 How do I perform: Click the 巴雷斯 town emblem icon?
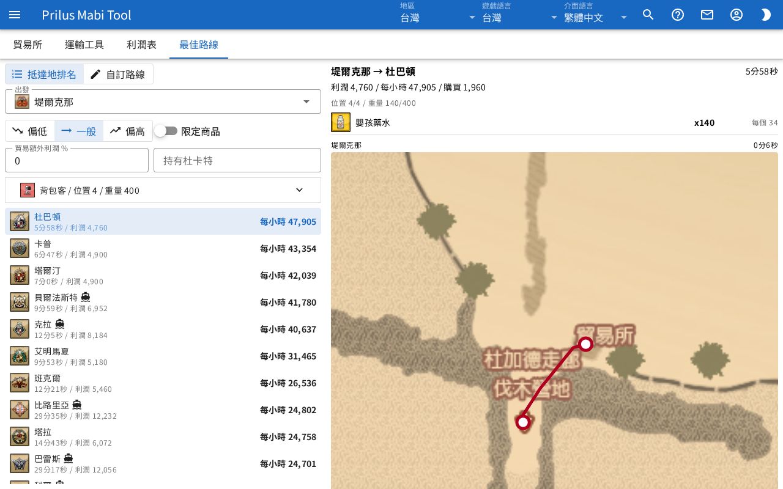click(x=20, y=463)
